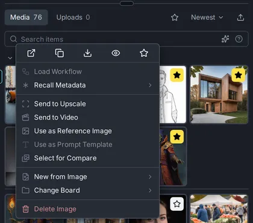253x223 pixels.
Task: Toggle starred-only filter in gallery header
Action: click(x=175, y=18)
